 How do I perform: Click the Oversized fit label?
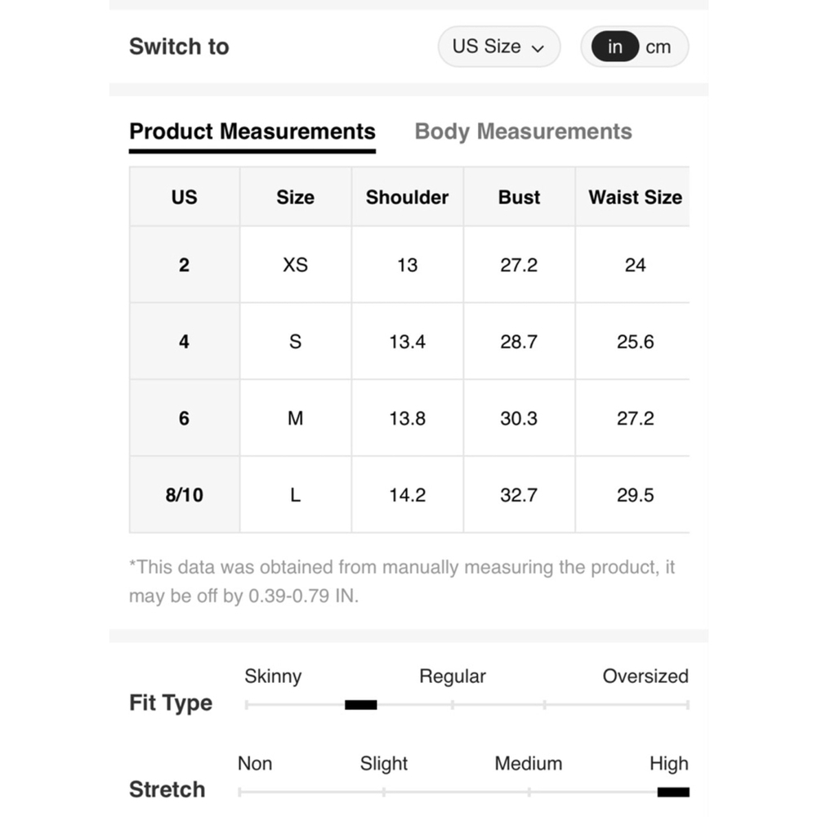645,676
